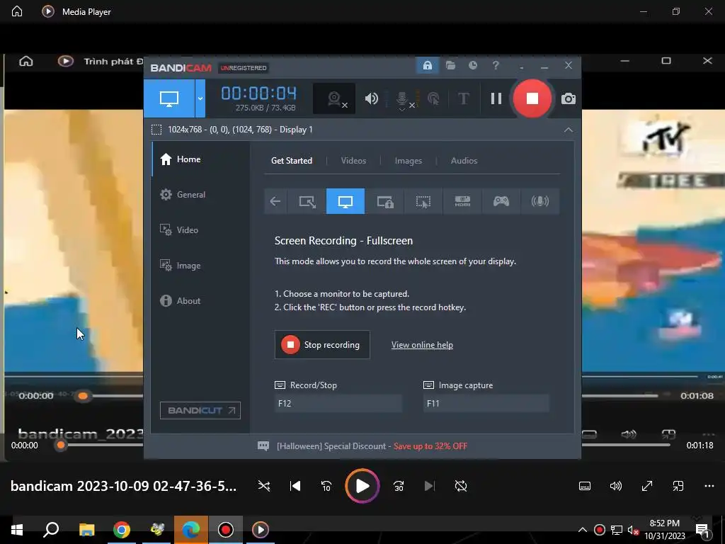Toggle repeat in Media Player

point(460,486)
